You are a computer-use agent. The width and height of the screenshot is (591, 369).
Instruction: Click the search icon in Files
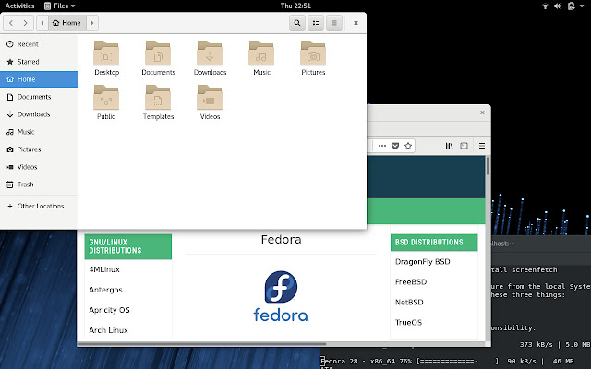[297, 23]
